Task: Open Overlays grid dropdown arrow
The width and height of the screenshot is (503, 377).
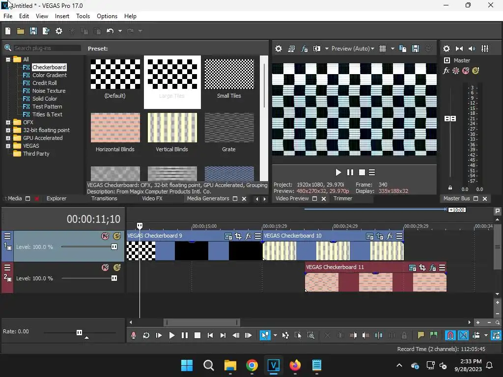Action: (392, 49)
